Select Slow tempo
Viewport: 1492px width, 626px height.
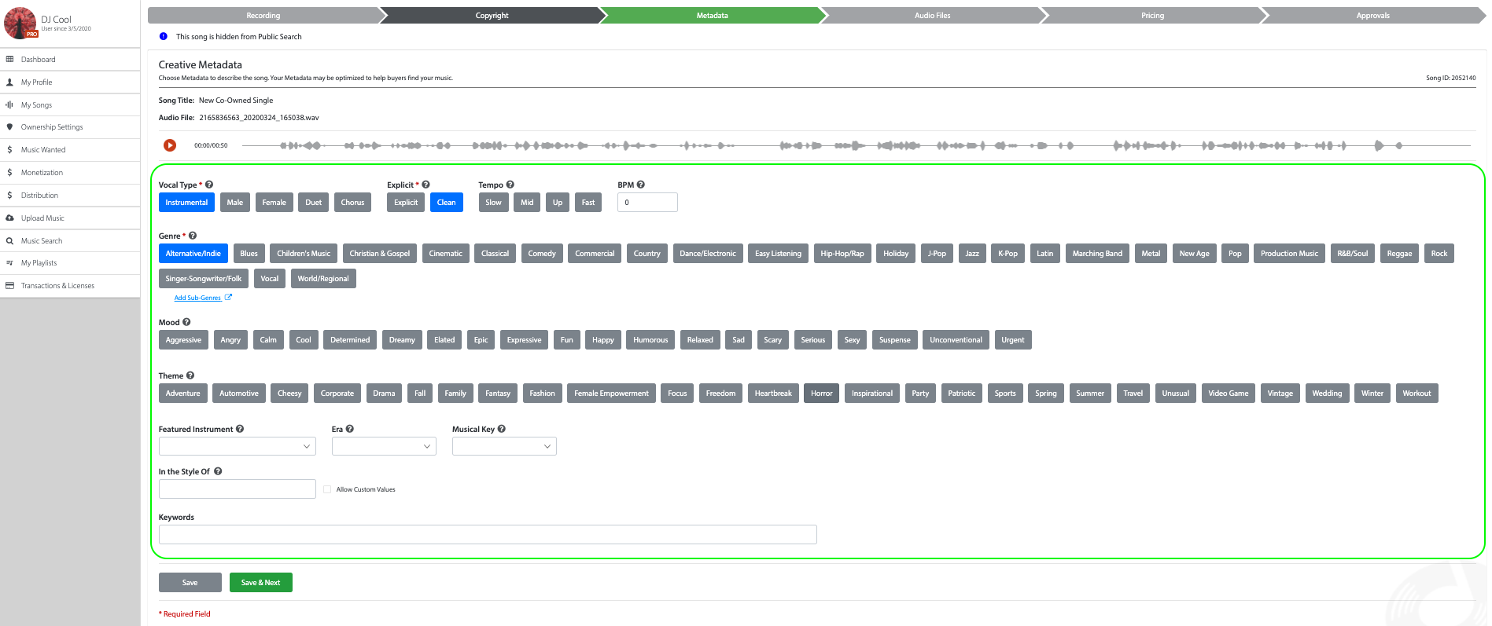tap(493, 203)
